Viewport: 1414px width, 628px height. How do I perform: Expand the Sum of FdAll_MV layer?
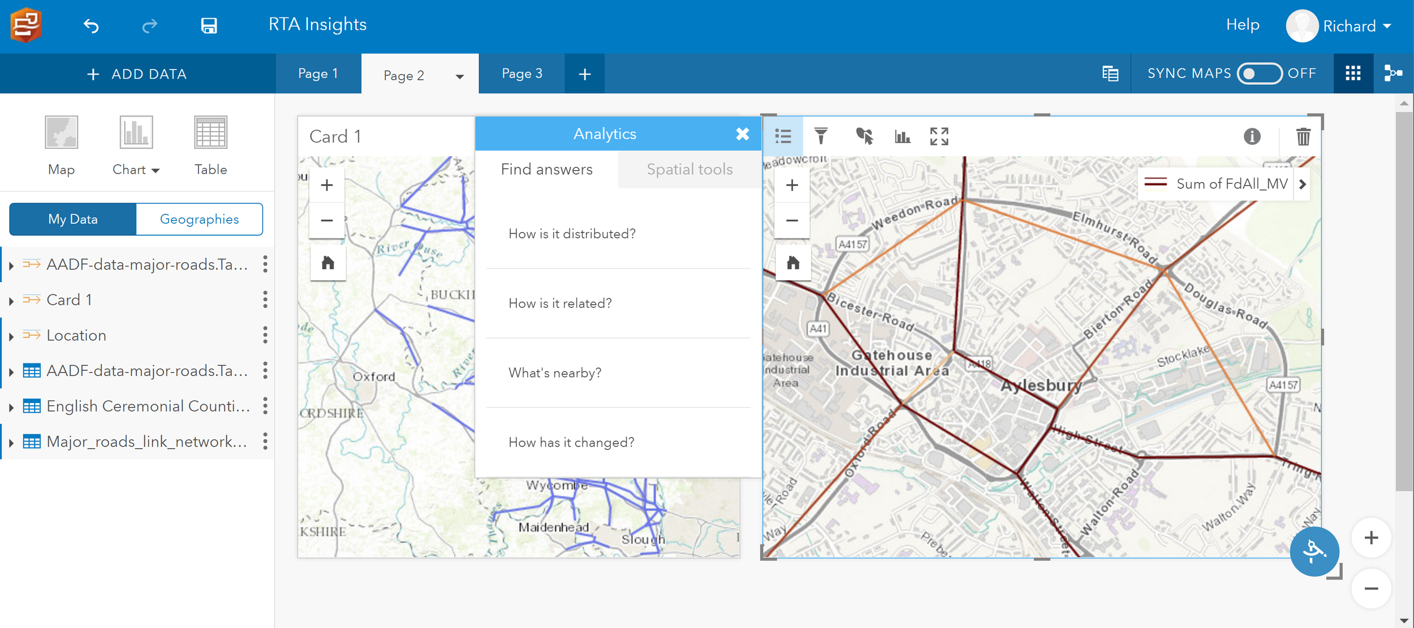(x=1302, y=184)
